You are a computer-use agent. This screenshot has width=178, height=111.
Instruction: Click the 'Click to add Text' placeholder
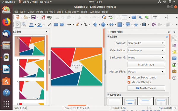[x=76, y=66]
